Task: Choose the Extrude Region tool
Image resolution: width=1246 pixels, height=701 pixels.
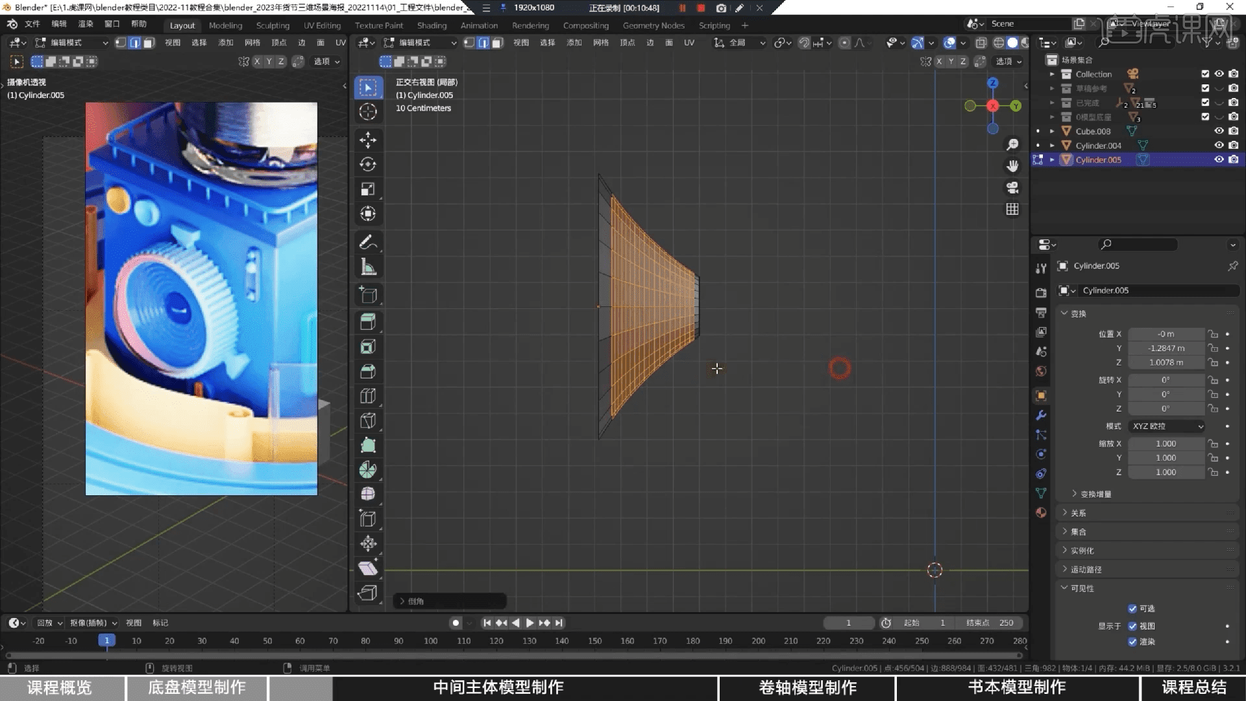Action: click(x=368, y=322)
